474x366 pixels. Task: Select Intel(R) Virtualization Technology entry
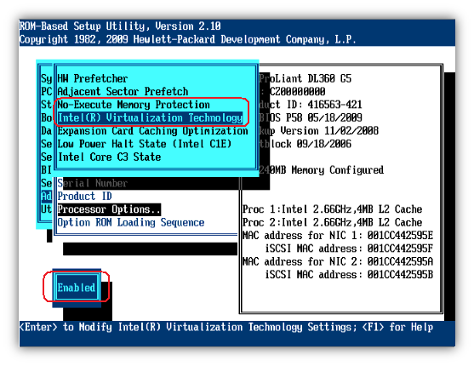coord(151,117)
